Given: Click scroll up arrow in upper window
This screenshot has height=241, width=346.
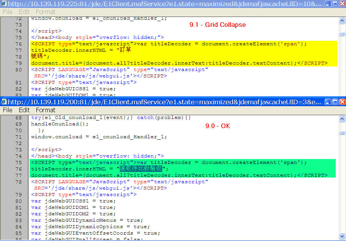Looking at the screenshot, I should (342, 21).
